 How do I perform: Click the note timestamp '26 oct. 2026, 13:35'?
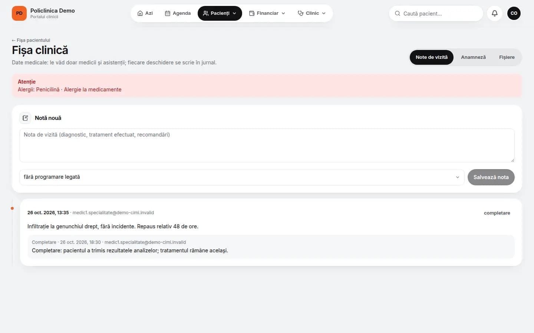tap(48, 213)
